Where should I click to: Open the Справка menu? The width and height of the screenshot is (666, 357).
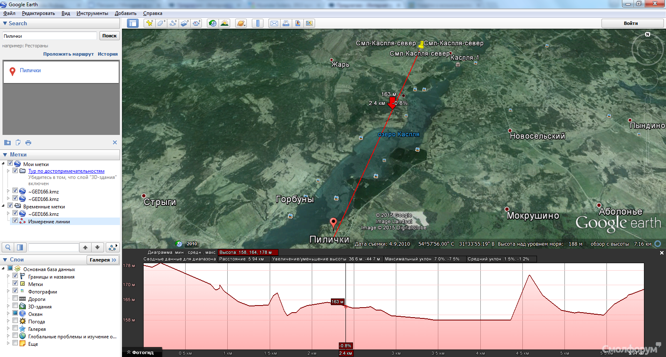(x=153, y=13)
